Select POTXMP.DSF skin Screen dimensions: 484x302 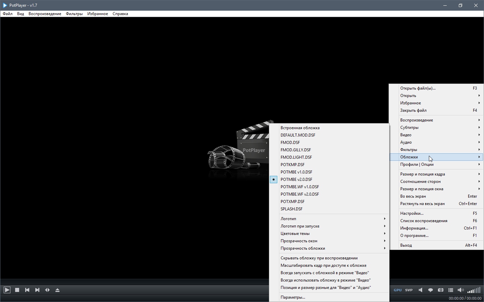point(329,202)
